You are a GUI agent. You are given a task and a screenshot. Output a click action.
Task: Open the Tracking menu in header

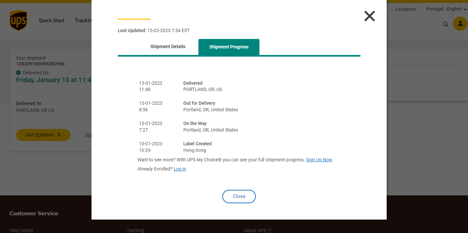coord(83,20)
